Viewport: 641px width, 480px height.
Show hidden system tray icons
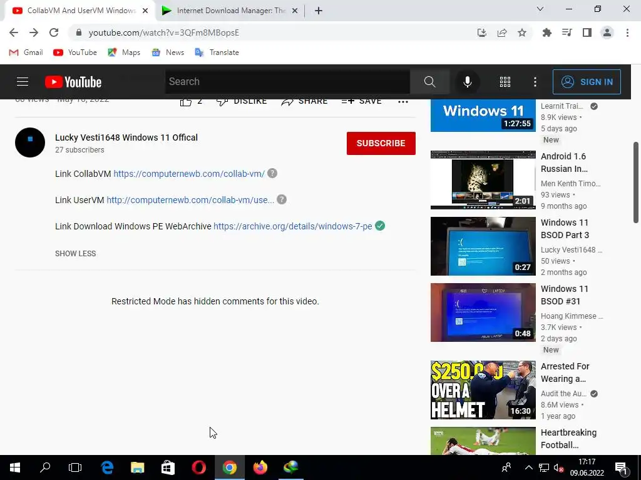pyautogui.click(x=528, y=467)
